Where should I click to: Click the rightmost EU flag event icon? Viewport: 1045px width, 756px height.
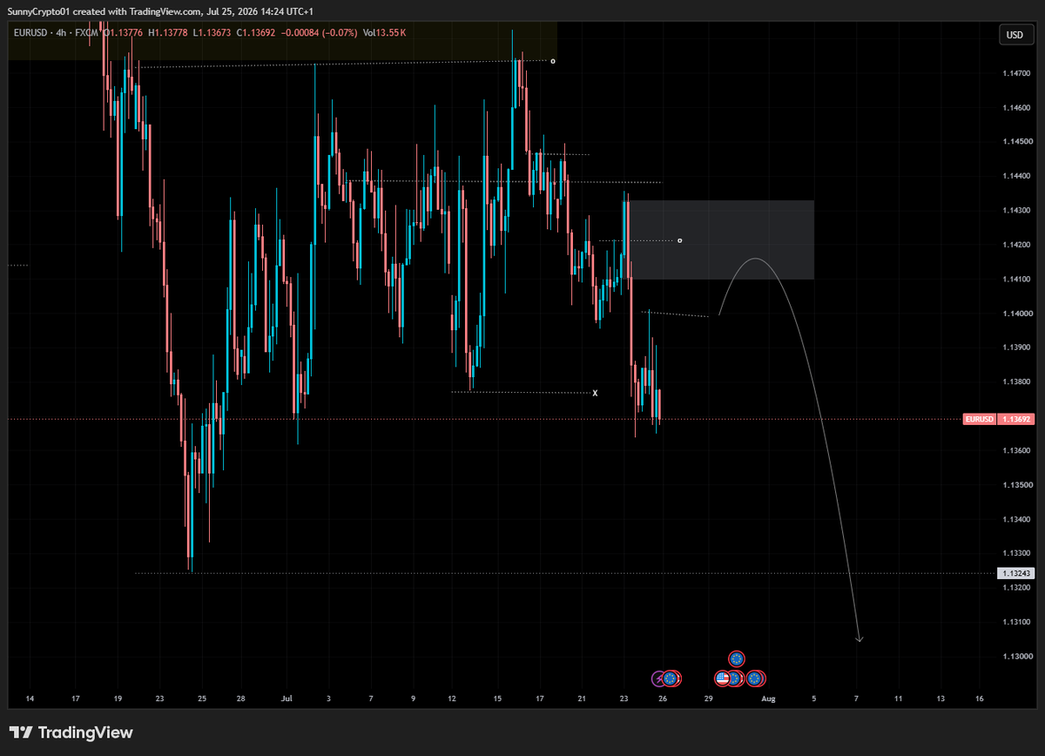(755, 678)
